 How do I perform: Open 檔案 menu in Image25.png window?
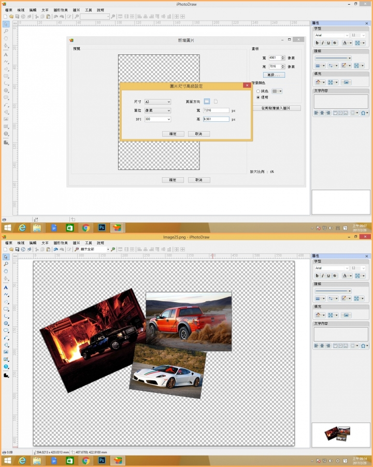pyautogui.click(x=9, y=243)
